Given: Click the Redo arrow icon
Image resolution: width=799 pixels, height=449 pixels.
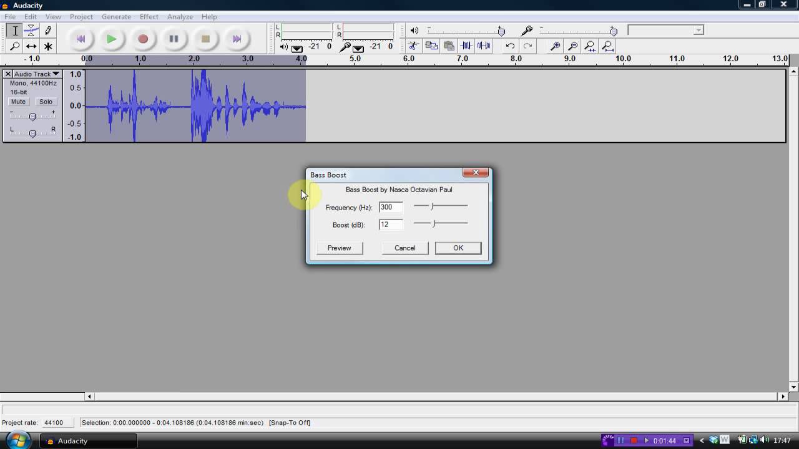Looking at the screenshot, I should point(527,46).
